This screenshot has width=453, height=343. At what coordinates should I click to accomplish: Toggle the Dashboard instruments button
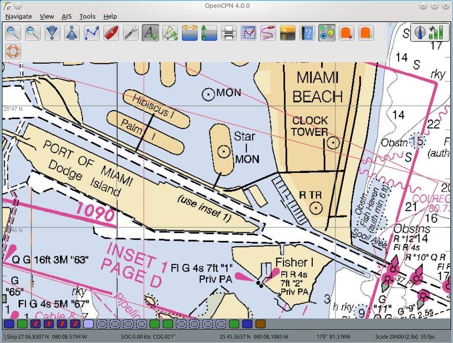point(327,33)
